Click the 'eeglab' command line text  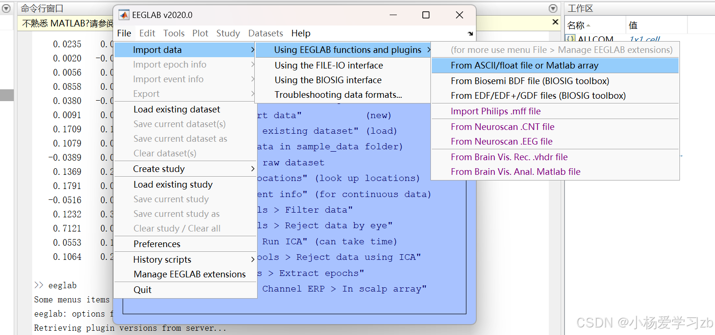[x=62, y=285]
